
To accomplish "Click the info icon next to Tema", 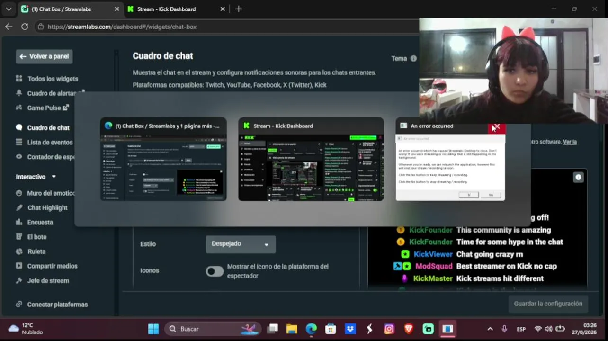I will click(x=413, y=58).
